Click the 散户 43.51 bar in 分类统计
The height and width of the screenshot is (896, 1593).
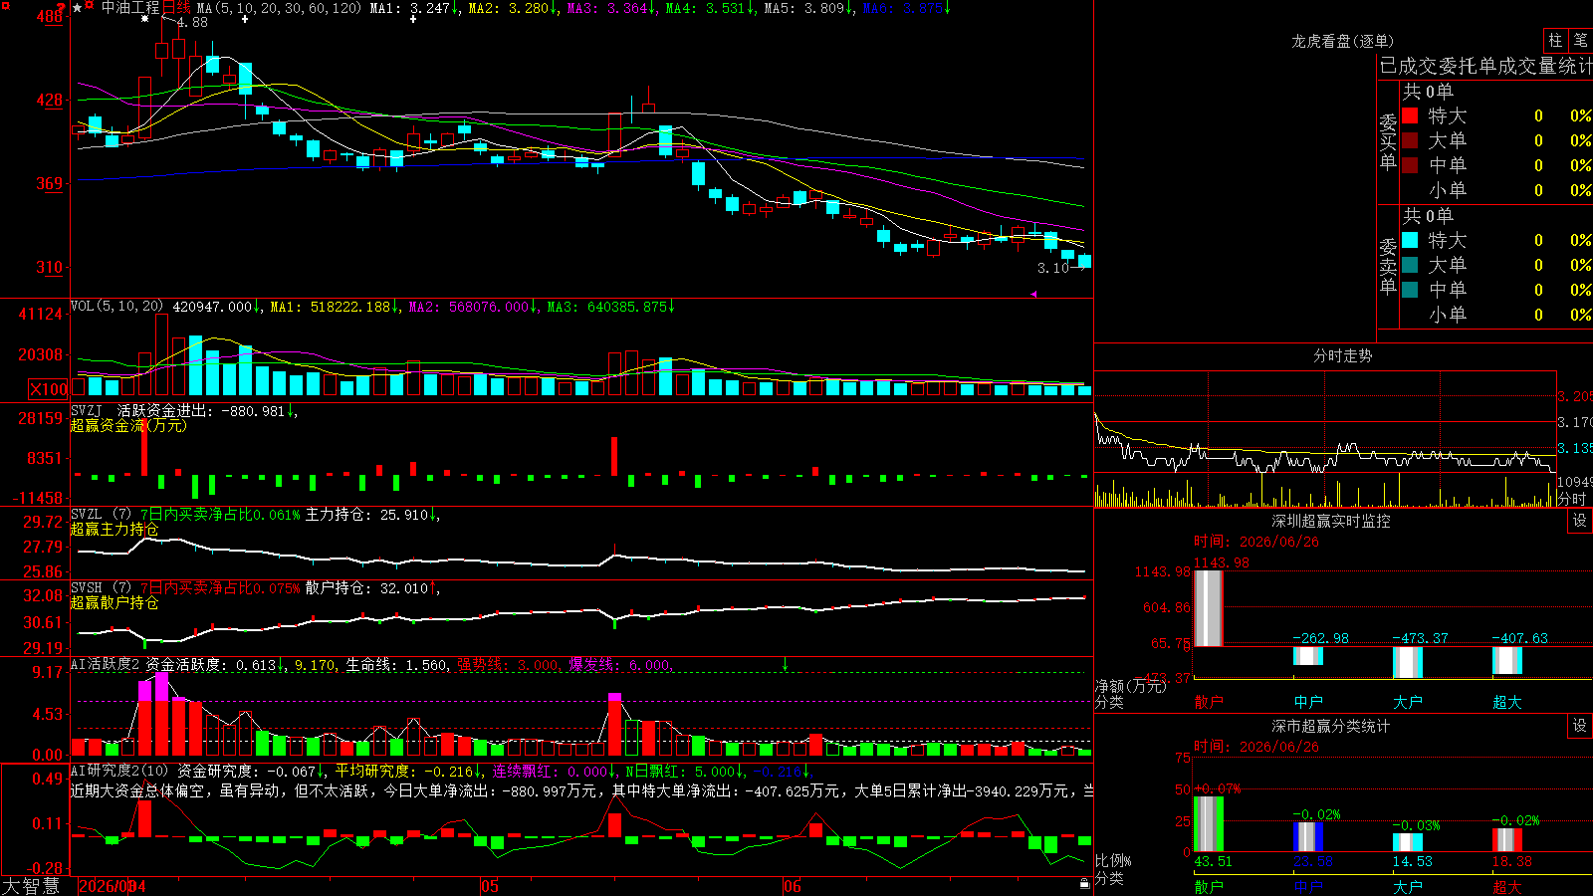tap(1209, 824)
